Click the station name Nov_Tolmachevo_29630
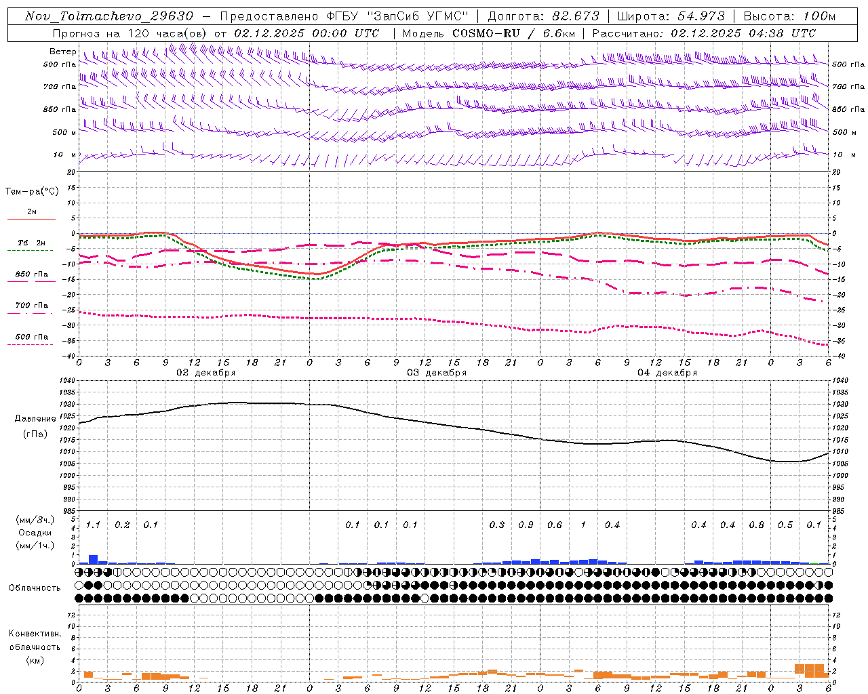868x694 pixels. coord(109,16)
